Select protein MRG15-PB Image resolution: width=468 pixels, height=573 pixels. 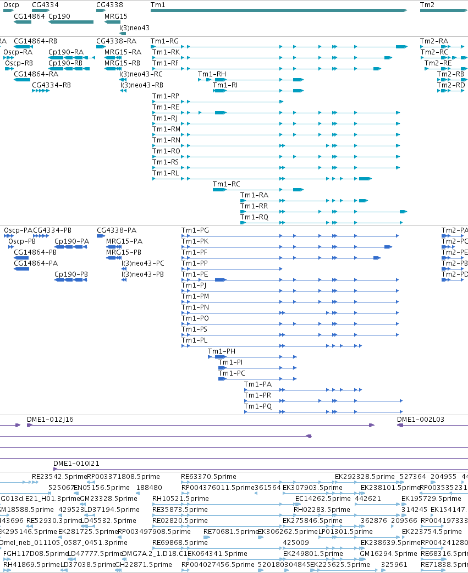(x=114, y=258)
